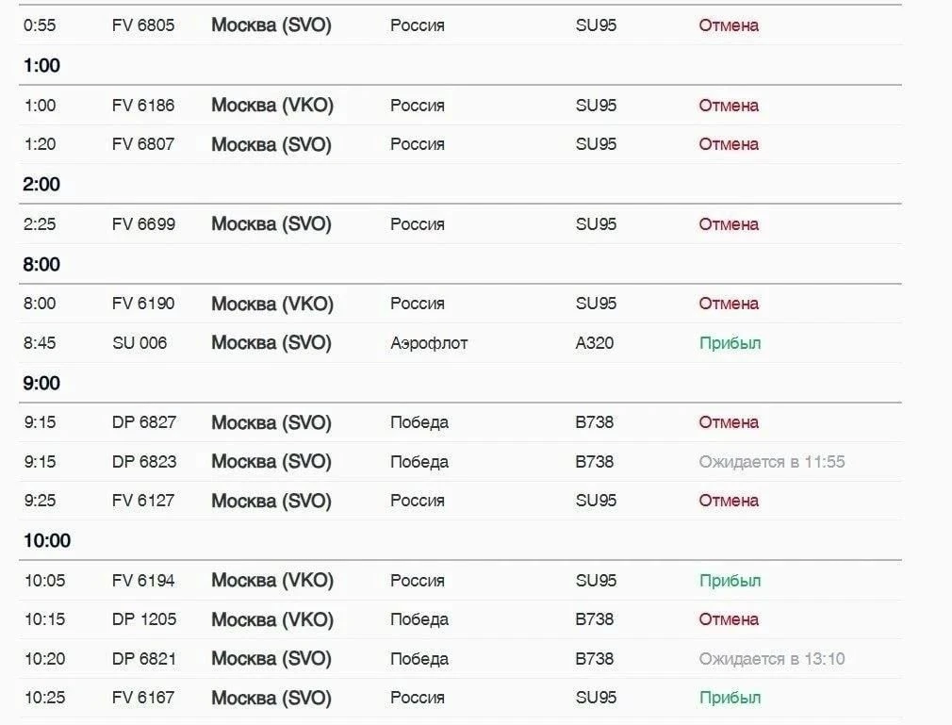Viewport: 952px width, 725px height.
Task: Click flight number FV 6186
Action: click(x=143, y=105)
